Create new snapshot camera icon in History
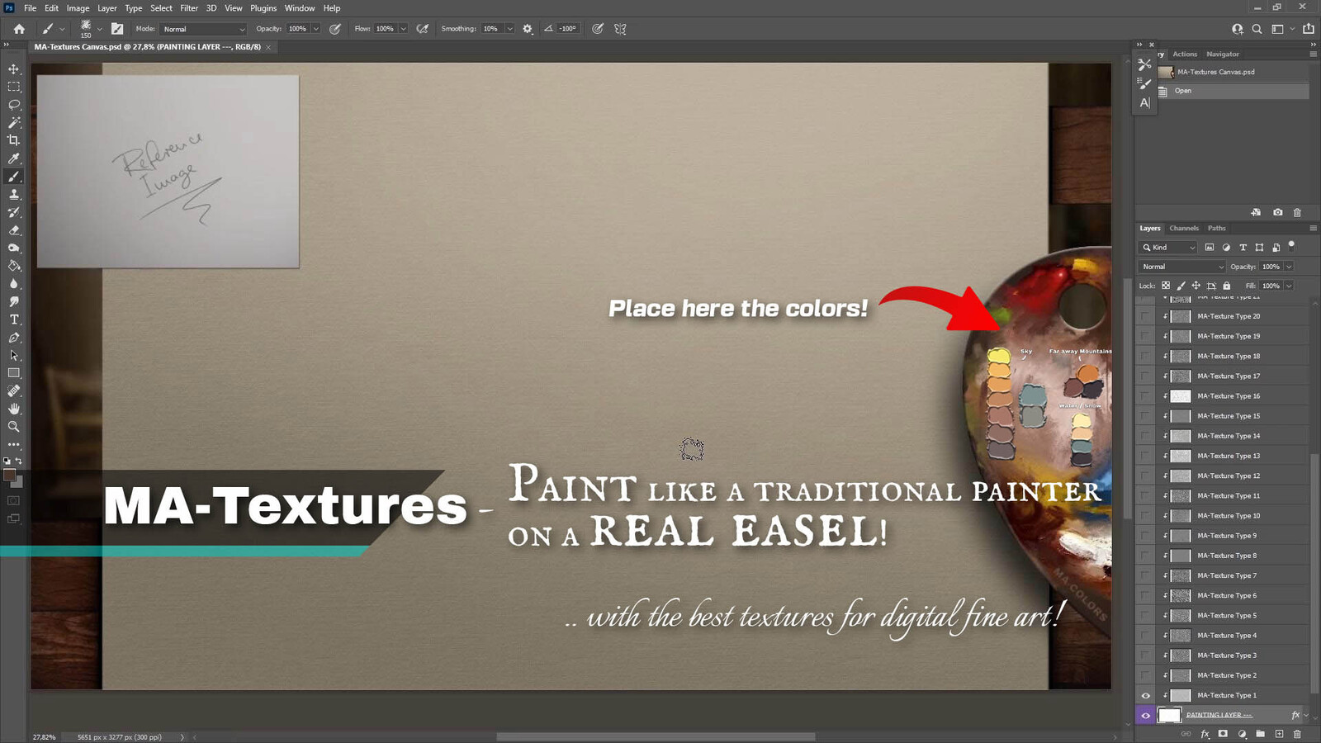 pyautogui.click(x=1278, y=212)
